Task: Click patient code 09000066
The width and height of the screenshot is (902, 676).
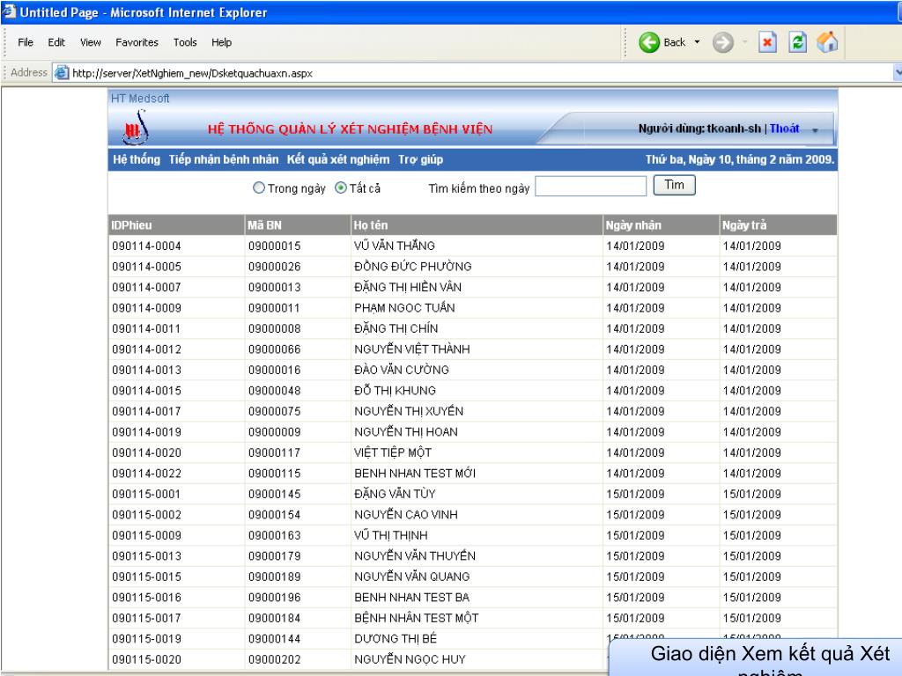Action: tap(275, 349)
